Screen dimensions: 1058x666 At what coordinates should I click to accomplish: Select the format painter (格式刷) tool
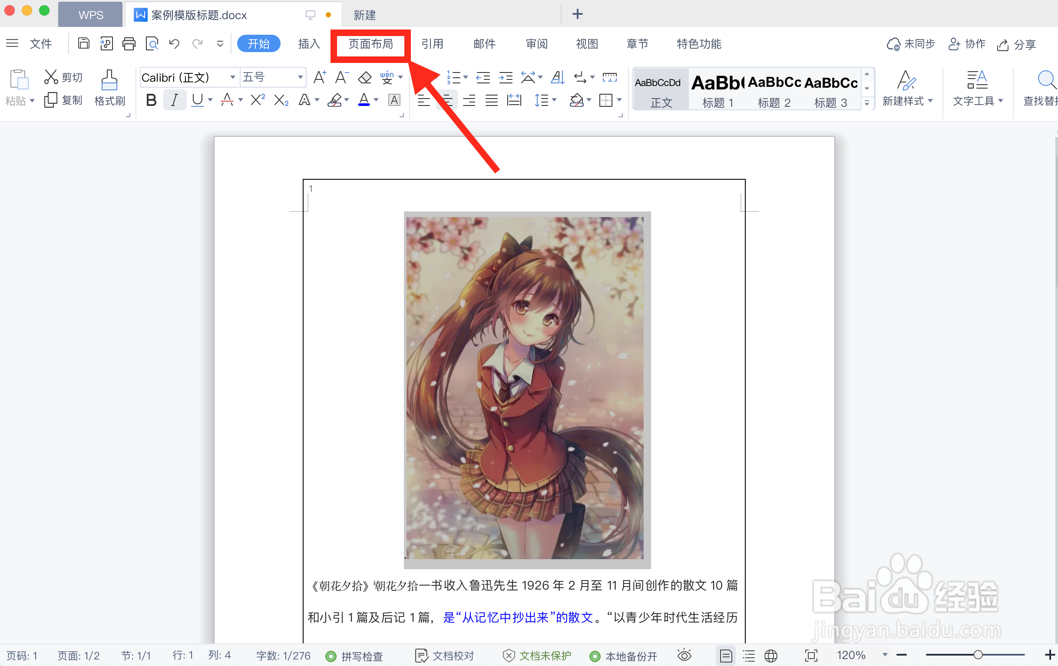click(109, 88)
